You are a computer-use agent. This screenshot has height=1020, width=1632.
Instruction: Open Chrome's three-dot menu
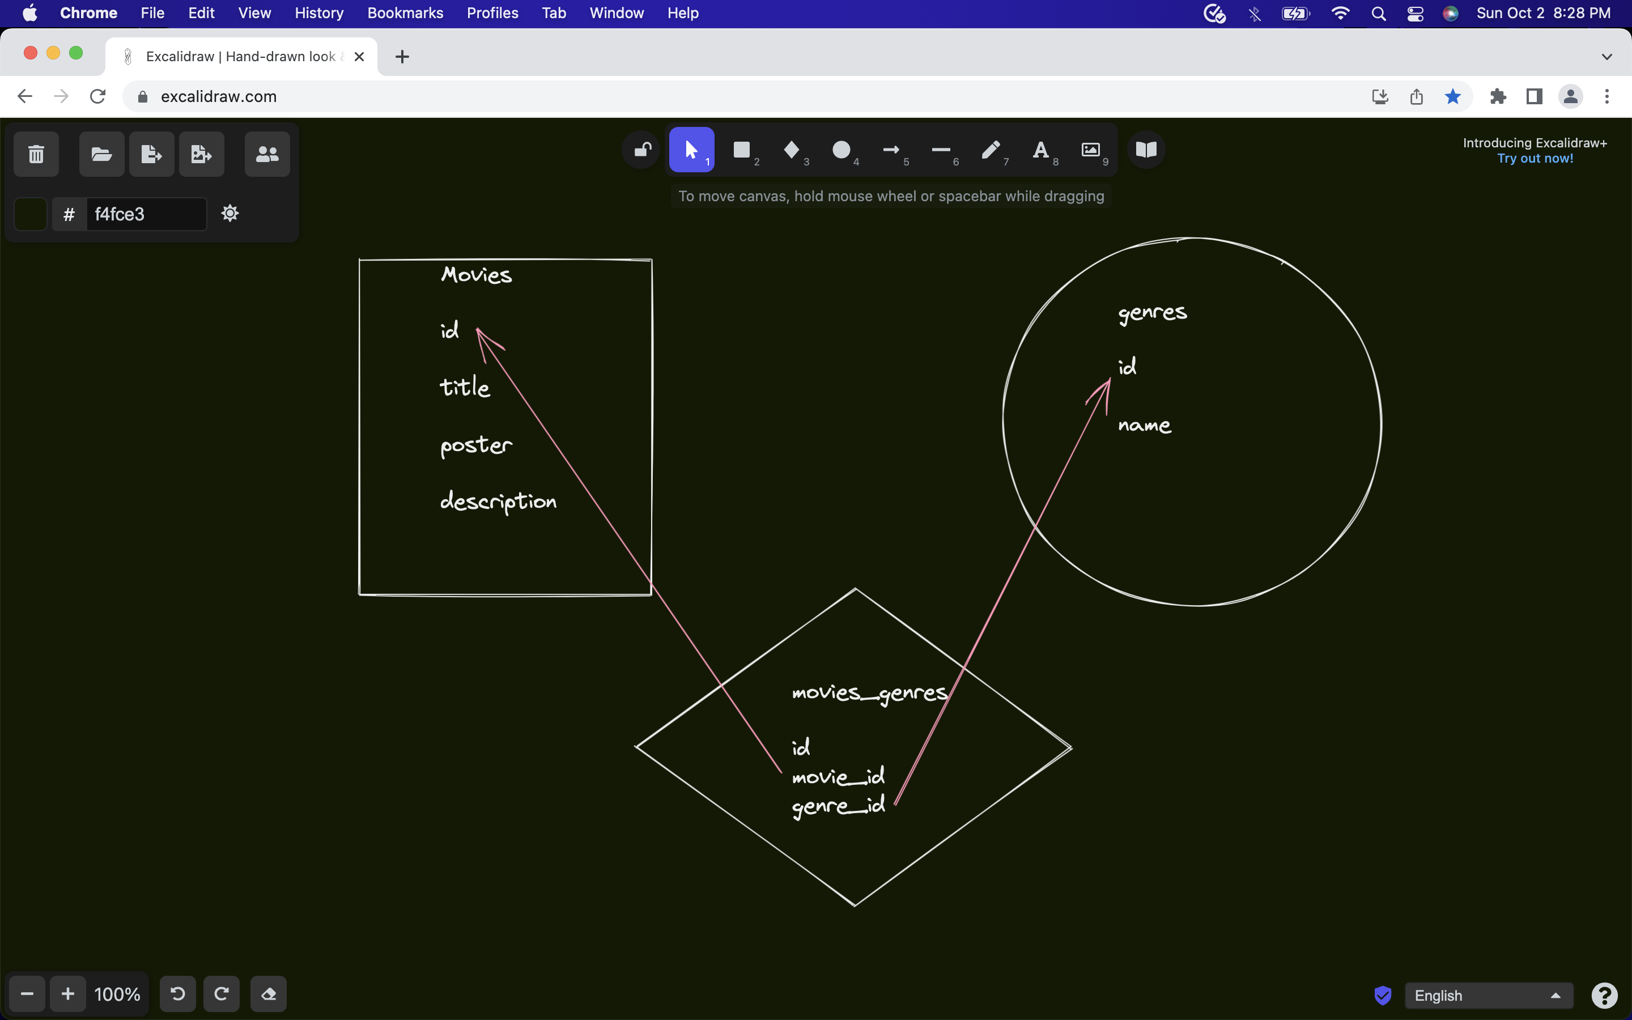[1607, 96]
